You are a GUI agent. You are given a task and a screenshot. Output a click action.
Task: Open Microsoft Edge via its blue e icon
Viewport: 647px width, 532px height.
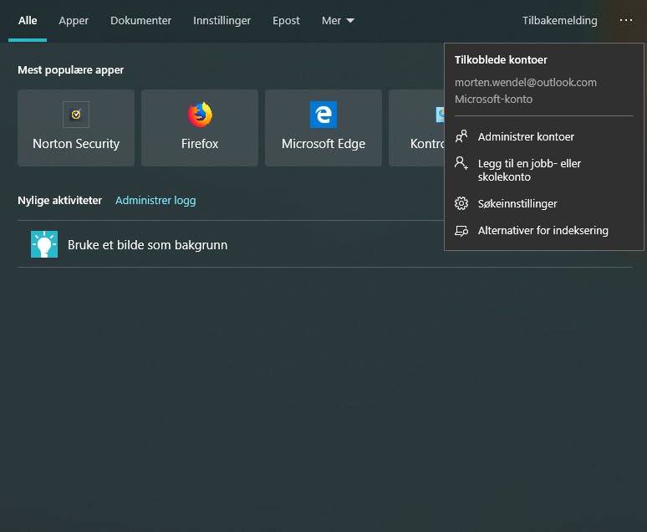coord(323,115)
